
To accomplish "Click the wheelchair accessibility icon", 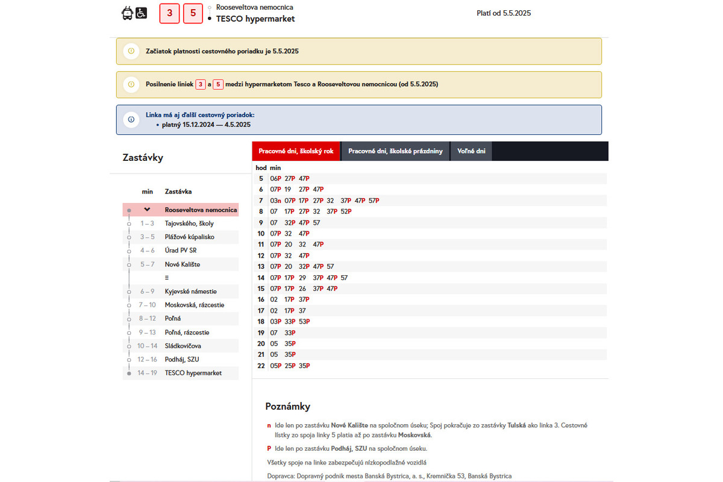I will (x=141, y=13).
